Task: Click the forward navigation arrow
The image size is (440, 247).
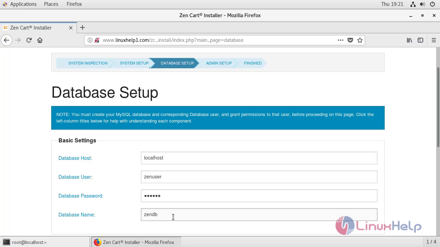Action: point(18,40)
